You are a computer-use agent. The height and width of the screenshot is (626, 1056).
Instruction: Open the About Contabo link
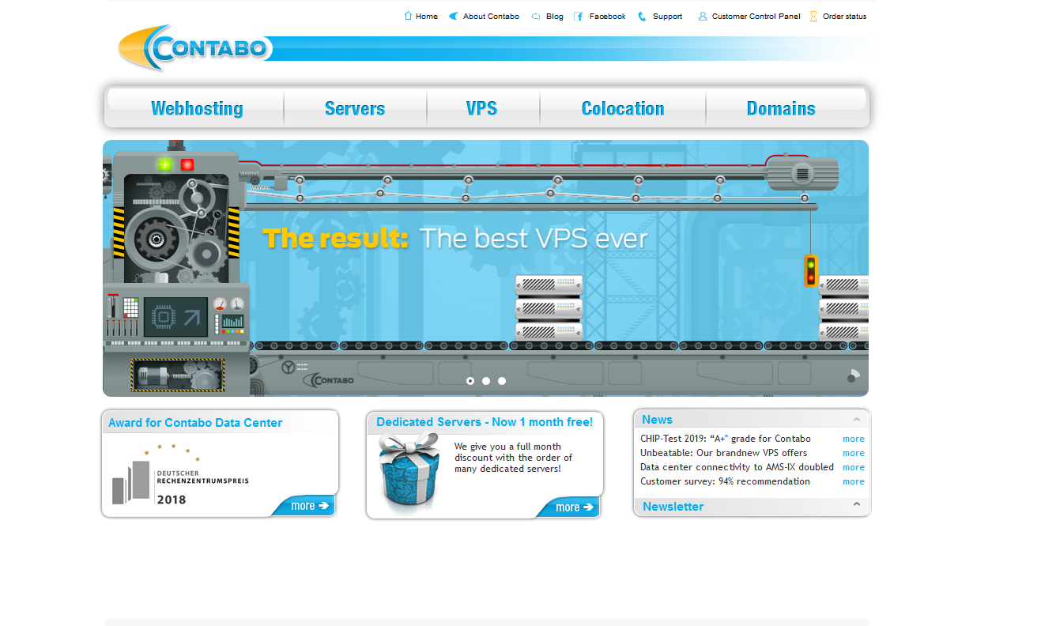pos(492,17)
